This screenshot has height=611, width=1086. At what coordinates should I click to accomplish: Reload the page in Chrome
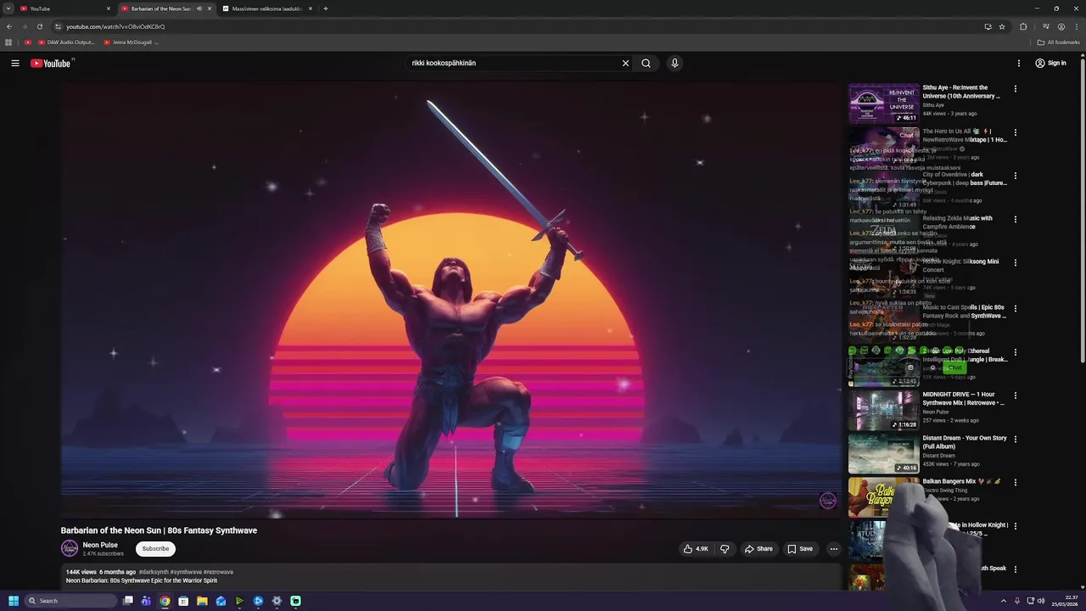pyautogui.click(x=39, y=26)
